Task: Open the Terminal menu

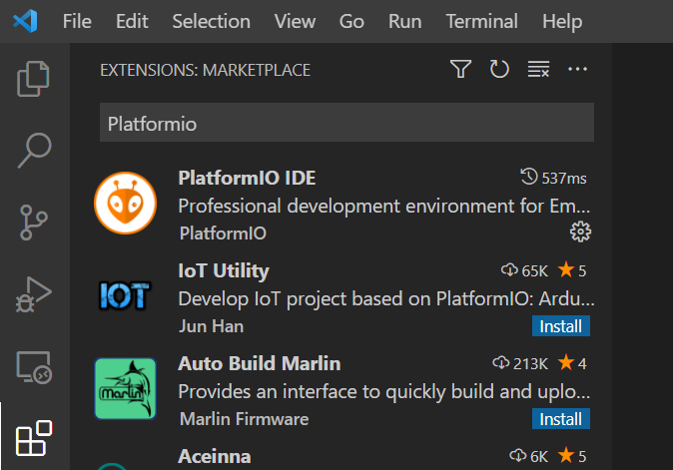Action: coord(481,21)
